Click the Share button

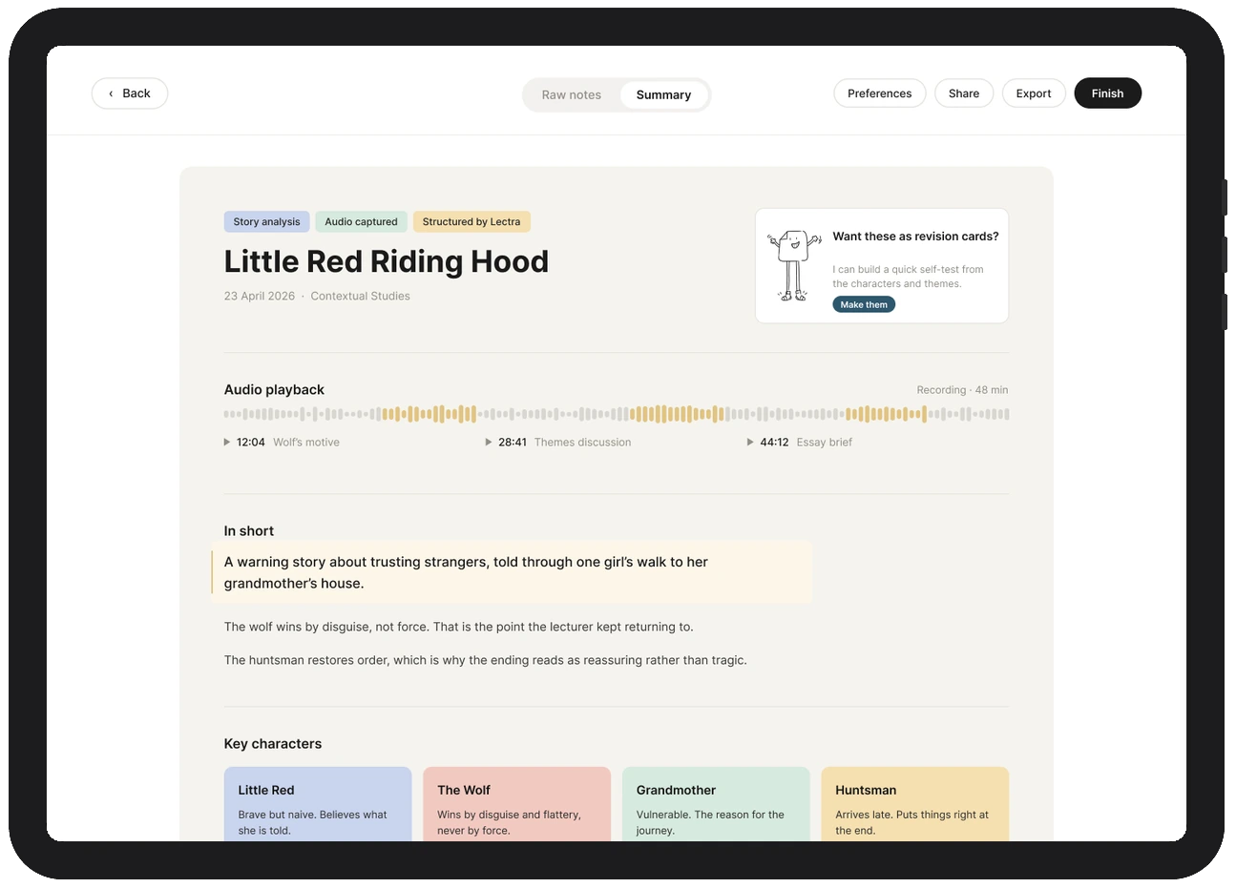click(x=964, y=93)
